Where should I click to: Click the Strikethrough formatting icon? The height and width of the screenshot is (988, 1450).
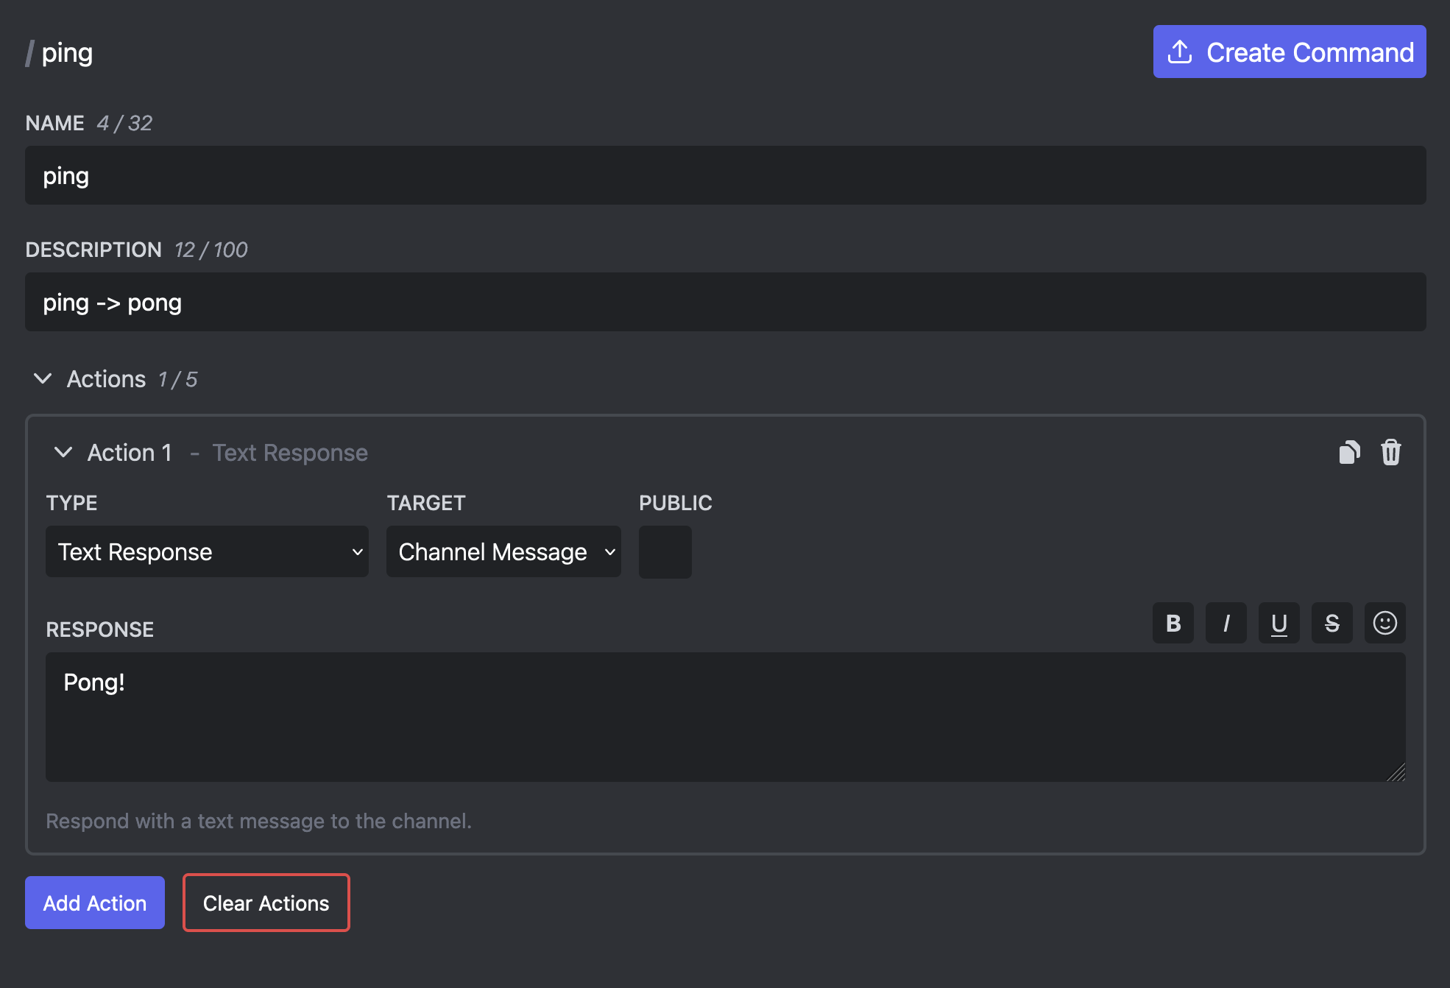(x=1331, y=622)
